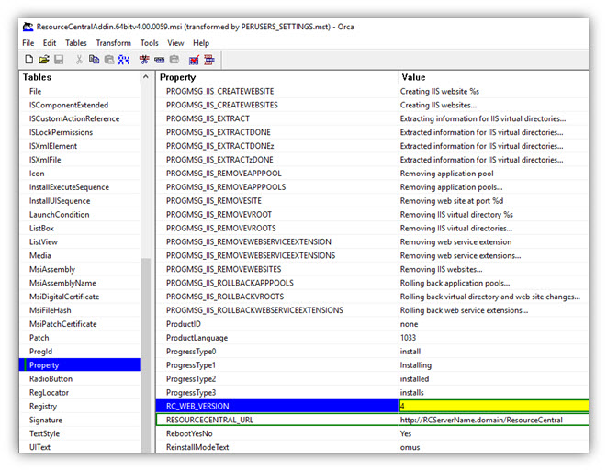Select the MsiPatchCertificate table
This screenshot has width=607, height=471.
pyautogui.click(x=62, y=324)
